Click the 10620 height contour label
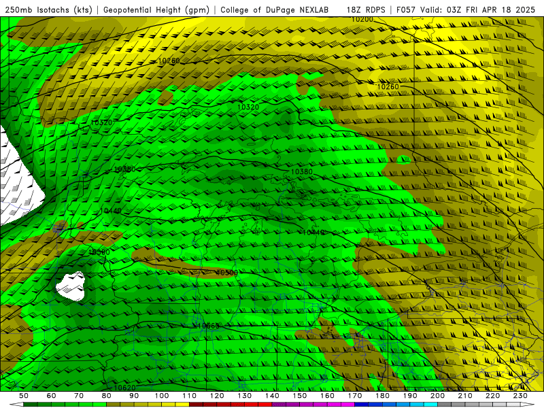 point(124,388)
